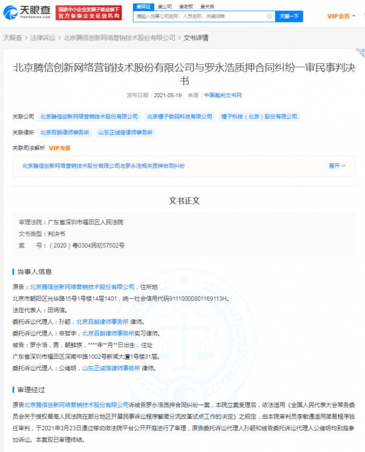Open the 中国裁判文书网 source link

coord(223,95)
